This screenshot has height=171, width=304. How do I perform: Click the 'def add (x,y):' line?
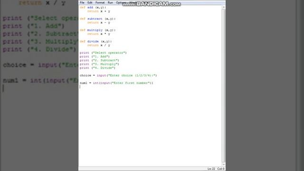93,8
